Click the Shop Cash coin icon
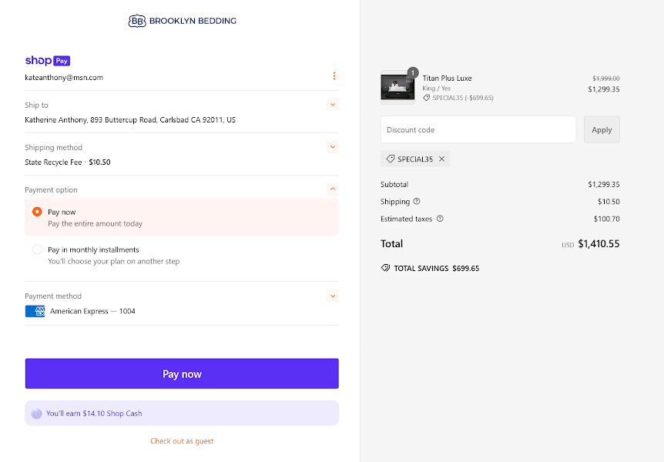 (x=37, y=413)
